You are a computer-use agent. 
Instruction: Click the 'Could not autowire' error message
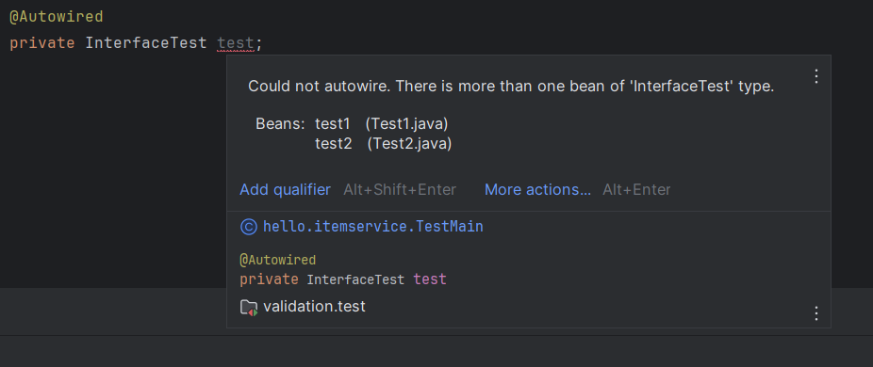(511, 87)
